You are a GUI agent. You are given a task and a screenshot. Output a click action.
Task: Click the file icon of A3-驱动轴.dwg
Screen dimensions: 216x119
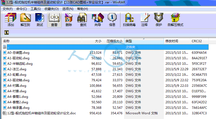[5, 80]
